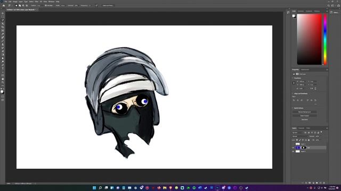
Task: Open the layer Kind filter dropdown
Action: (x=297, y=133)
